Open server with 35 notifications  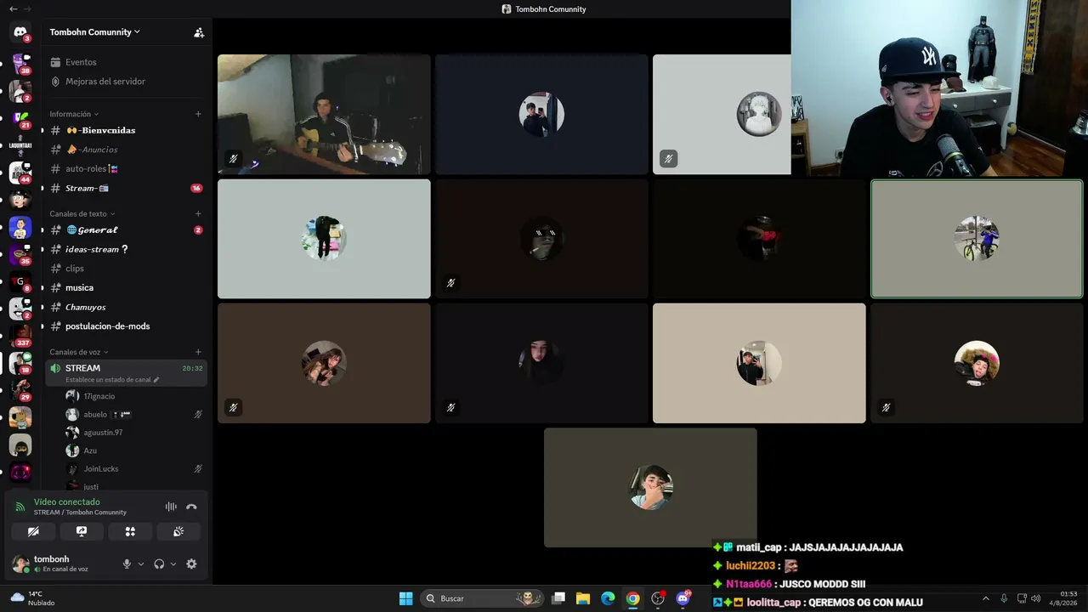click(20, 254)
